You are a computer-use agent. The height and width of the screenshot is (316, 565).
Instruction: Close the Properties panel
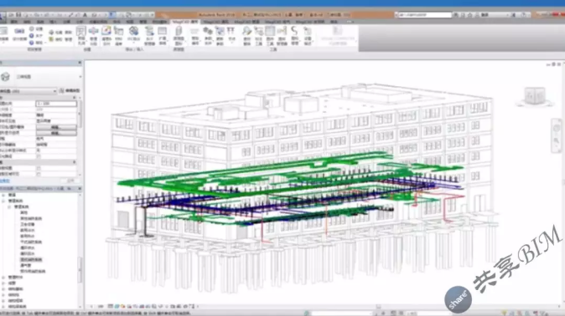pyautogui.click(x=80, y=63)
